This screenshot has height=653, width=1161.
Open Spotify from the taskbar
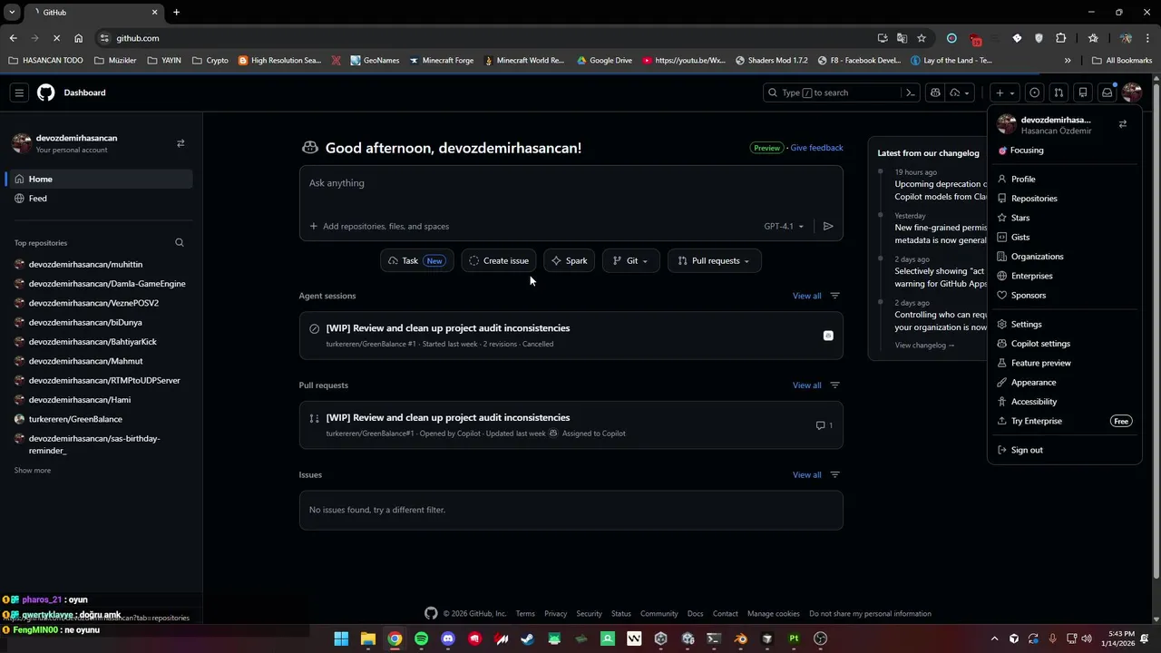click(421, 638)
